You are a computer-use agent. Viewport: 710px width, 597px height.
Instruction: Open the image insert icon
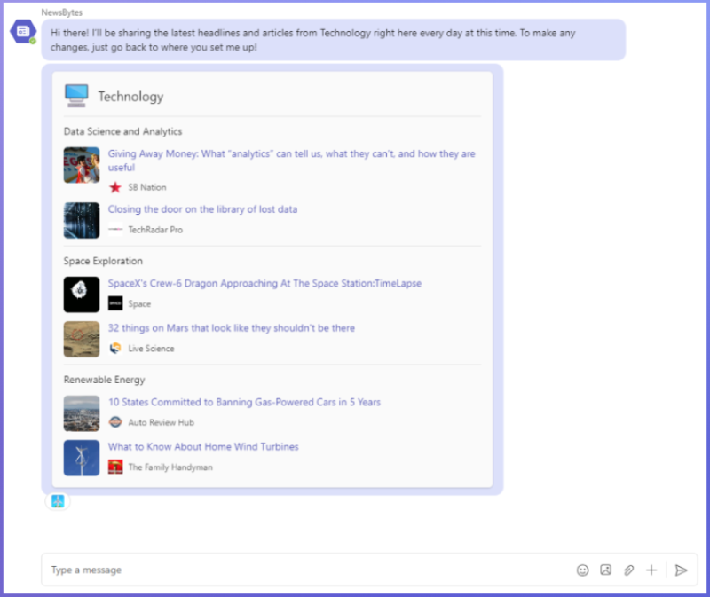605,570
